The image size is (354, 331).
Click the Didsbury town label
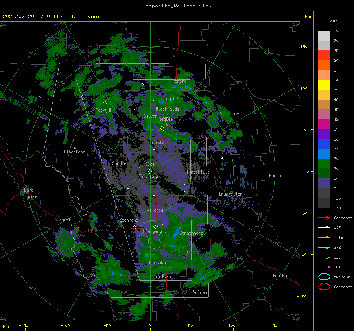pos(149,176)
